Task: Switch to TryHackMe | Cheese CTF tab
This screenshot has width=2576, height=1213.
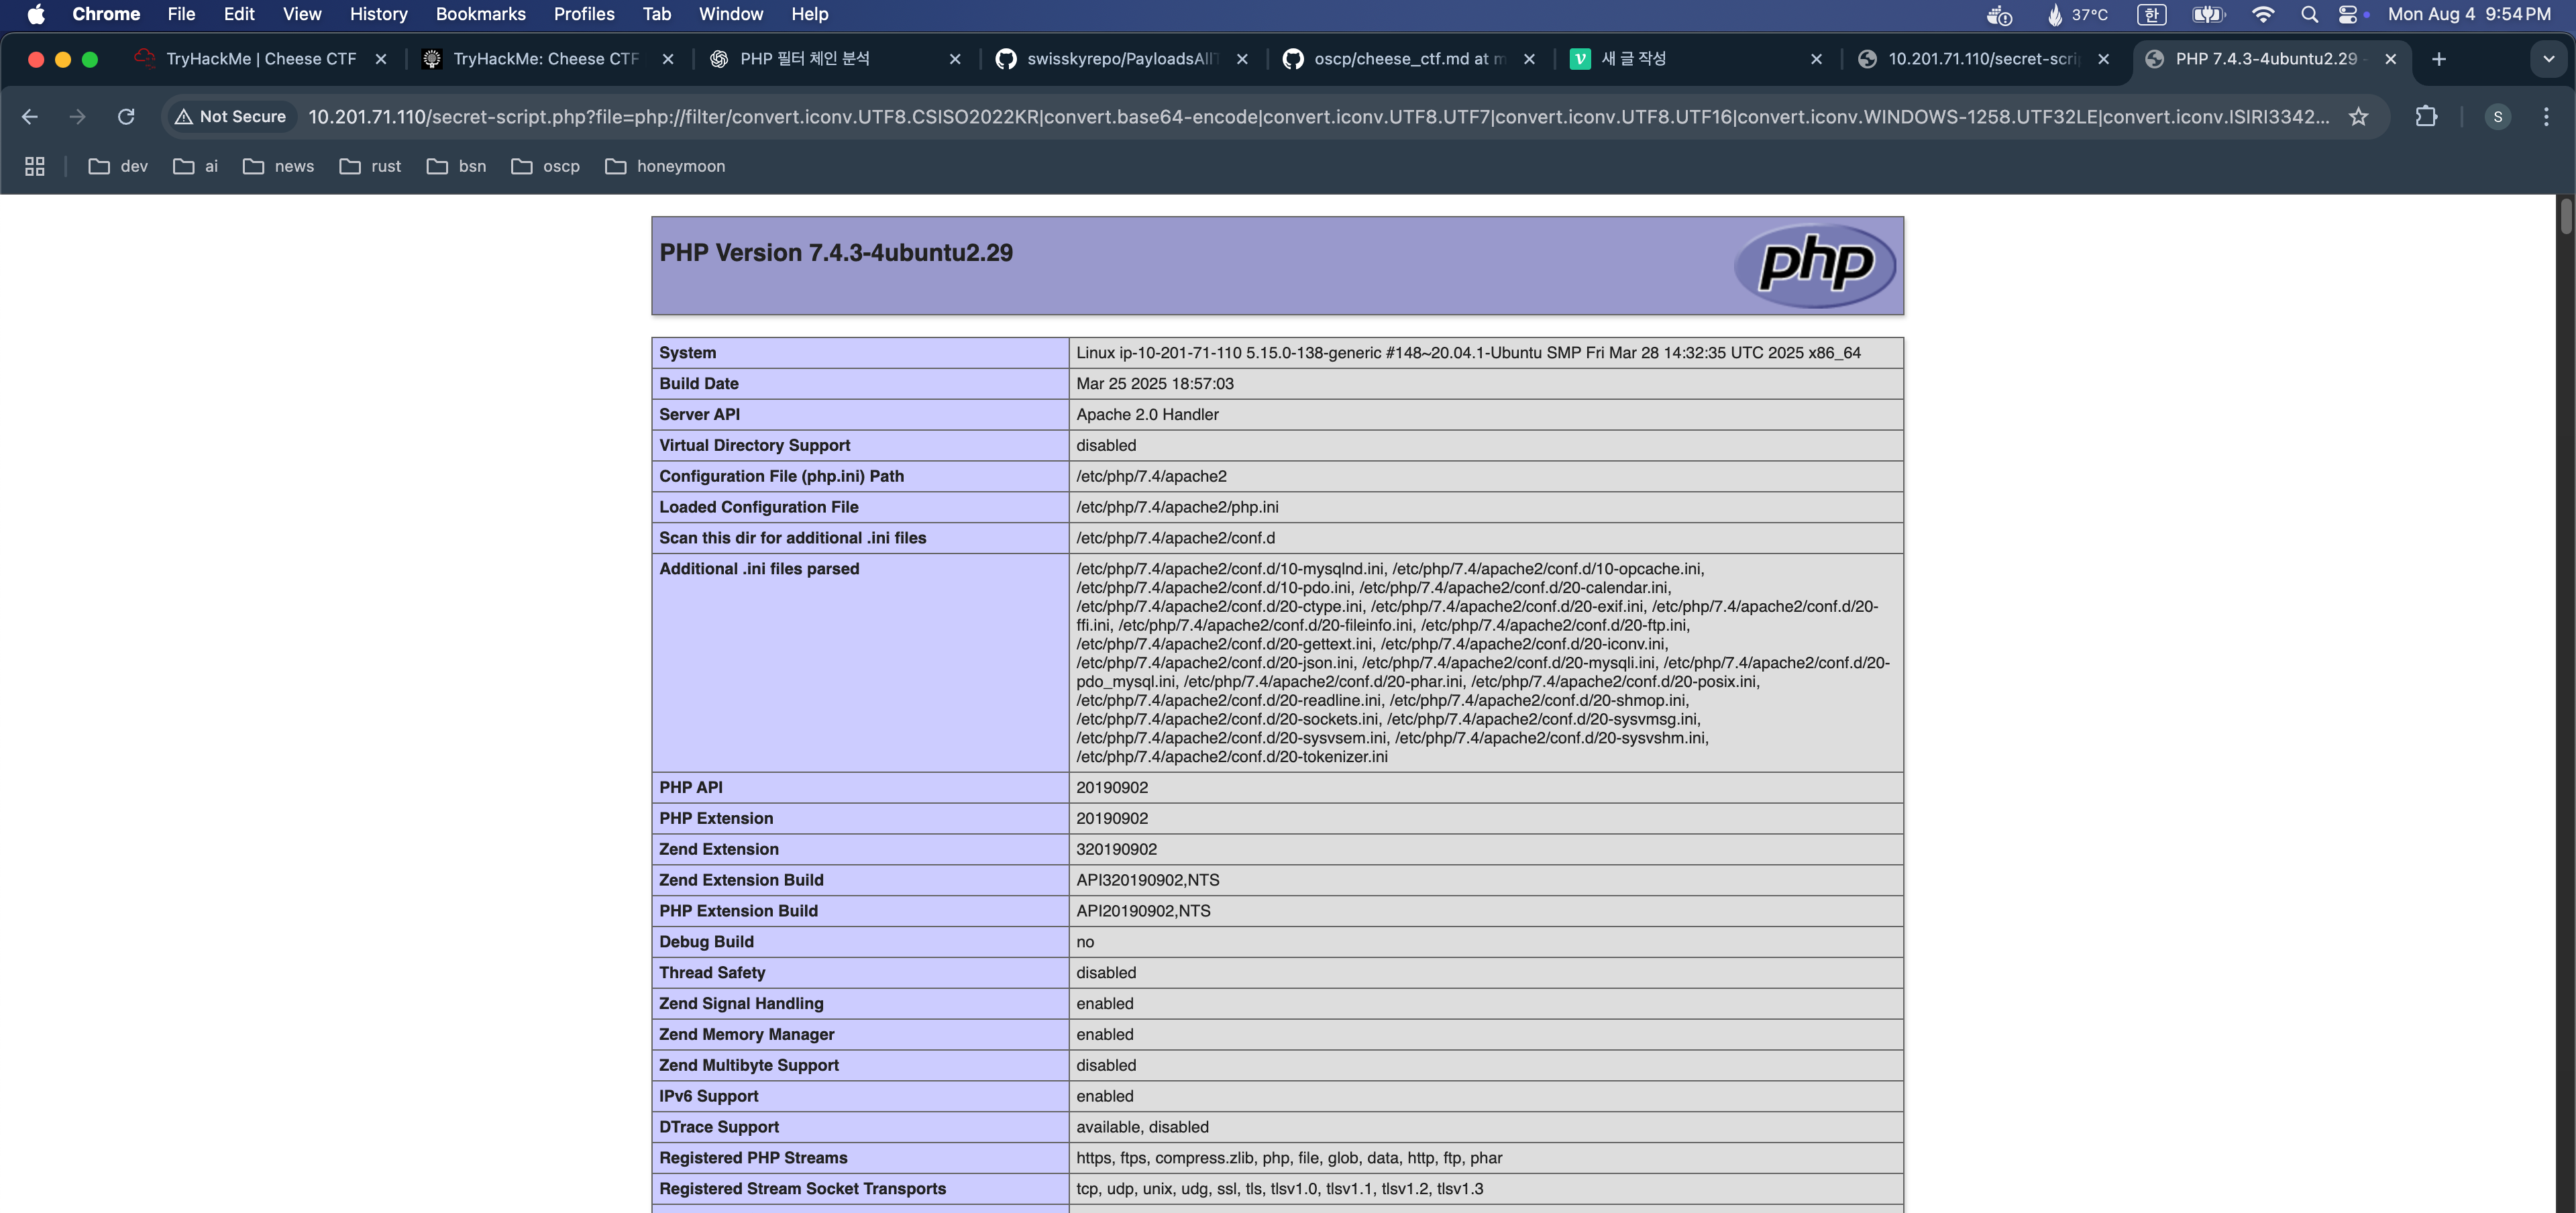Action: (260, 59)
